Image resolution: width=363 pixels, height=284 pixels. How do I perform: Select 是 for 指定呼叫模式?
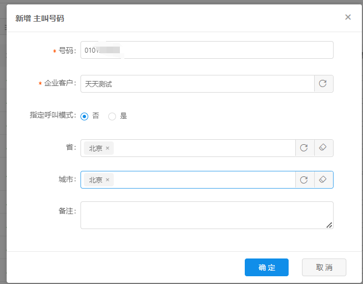pos(112,116)
